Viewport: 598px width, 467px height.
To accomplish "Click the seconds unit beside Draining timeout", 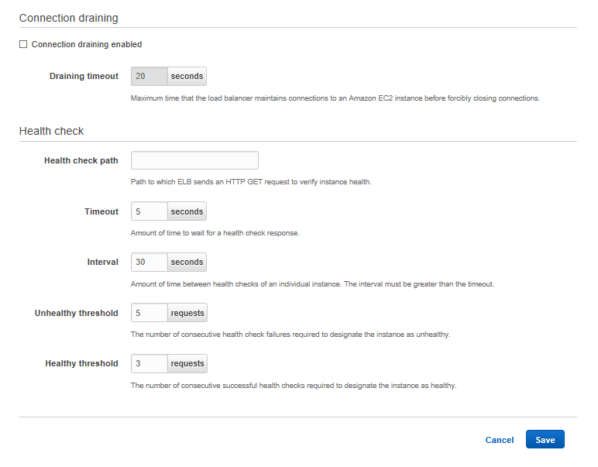I will coord(187,77).
